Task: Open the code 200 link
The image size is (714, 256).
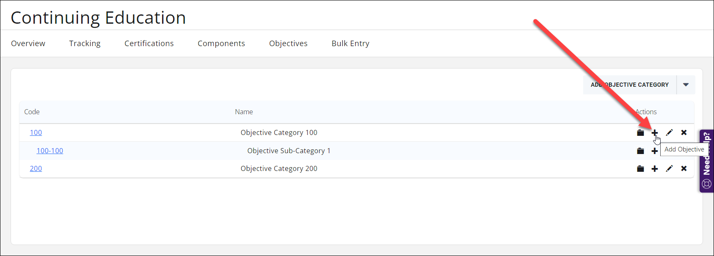Action: [x=36, y=168]
